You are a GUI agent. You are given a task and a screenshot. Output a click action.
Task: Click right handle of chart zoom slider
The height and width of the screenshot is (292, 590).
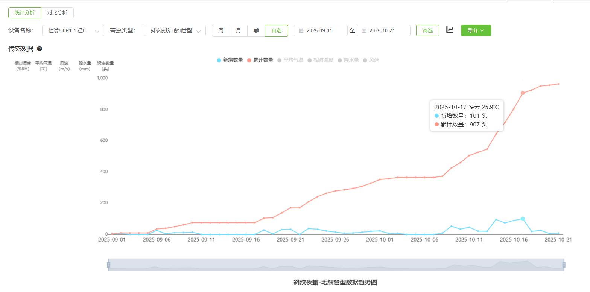pyautogui.click(x=564, y=265)
